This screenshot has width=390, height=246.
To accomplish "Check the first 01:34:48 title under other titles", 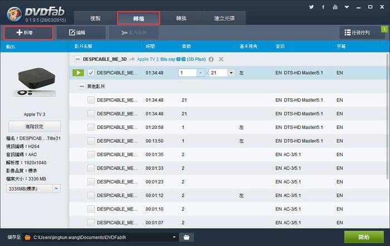I will [x=91, y=100].
